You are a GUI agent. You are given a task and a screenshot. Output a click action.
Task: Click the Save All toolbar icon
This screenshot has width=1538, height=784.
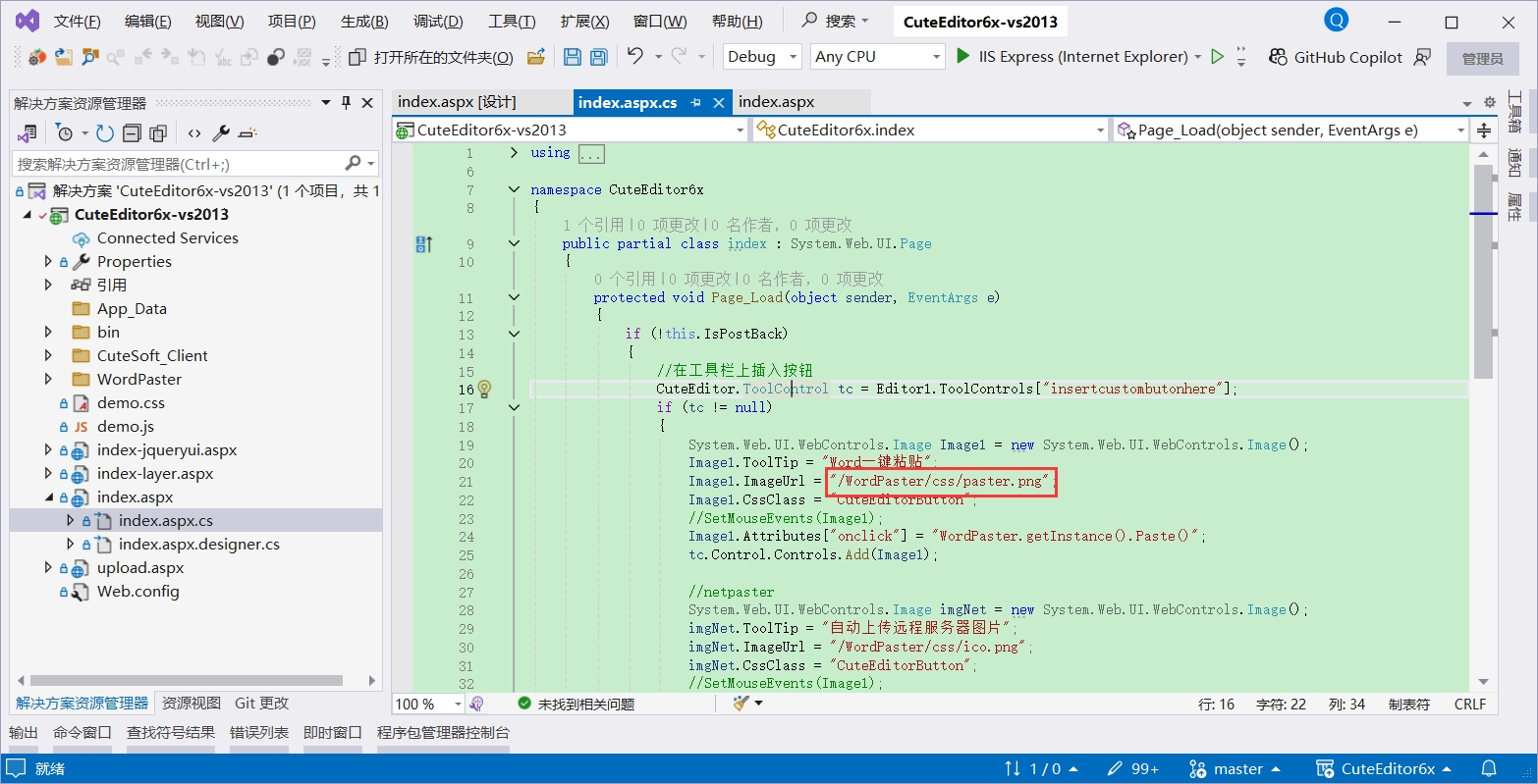598,57
